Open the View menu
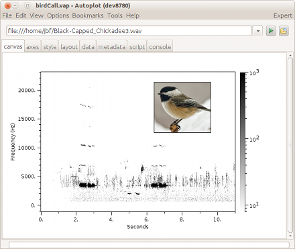This screenshot has width=295, height=249. [36, 15]
